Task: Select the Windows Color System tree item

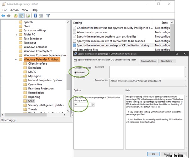Action: point(38,51)
